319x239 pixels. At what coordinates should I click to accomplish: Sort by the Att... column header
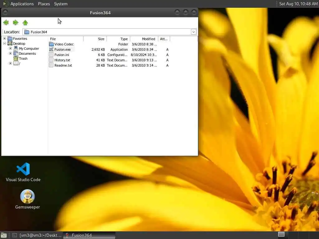coord(164,39)
